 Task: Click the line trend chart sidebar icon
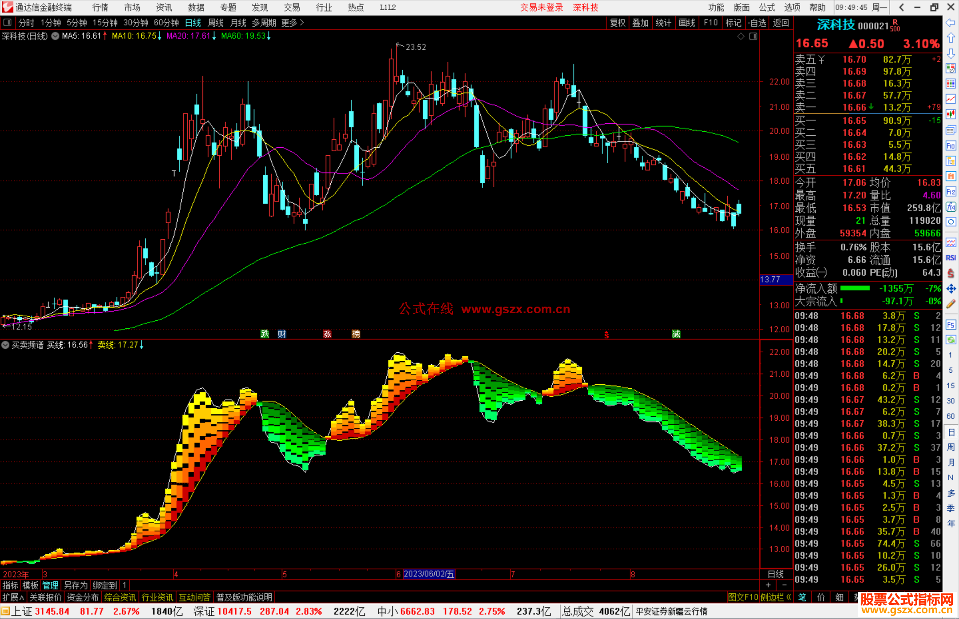[x=951, y=99]
